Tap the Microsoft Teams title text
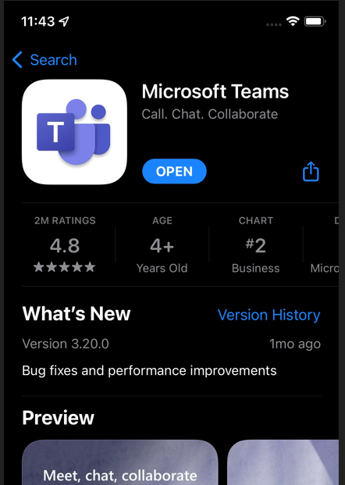The image size is (345, 485). coord(215,91)
